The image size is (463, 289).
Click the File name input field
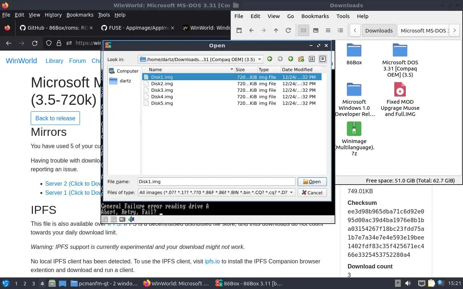pyautogui.click(x=217, y=182)
